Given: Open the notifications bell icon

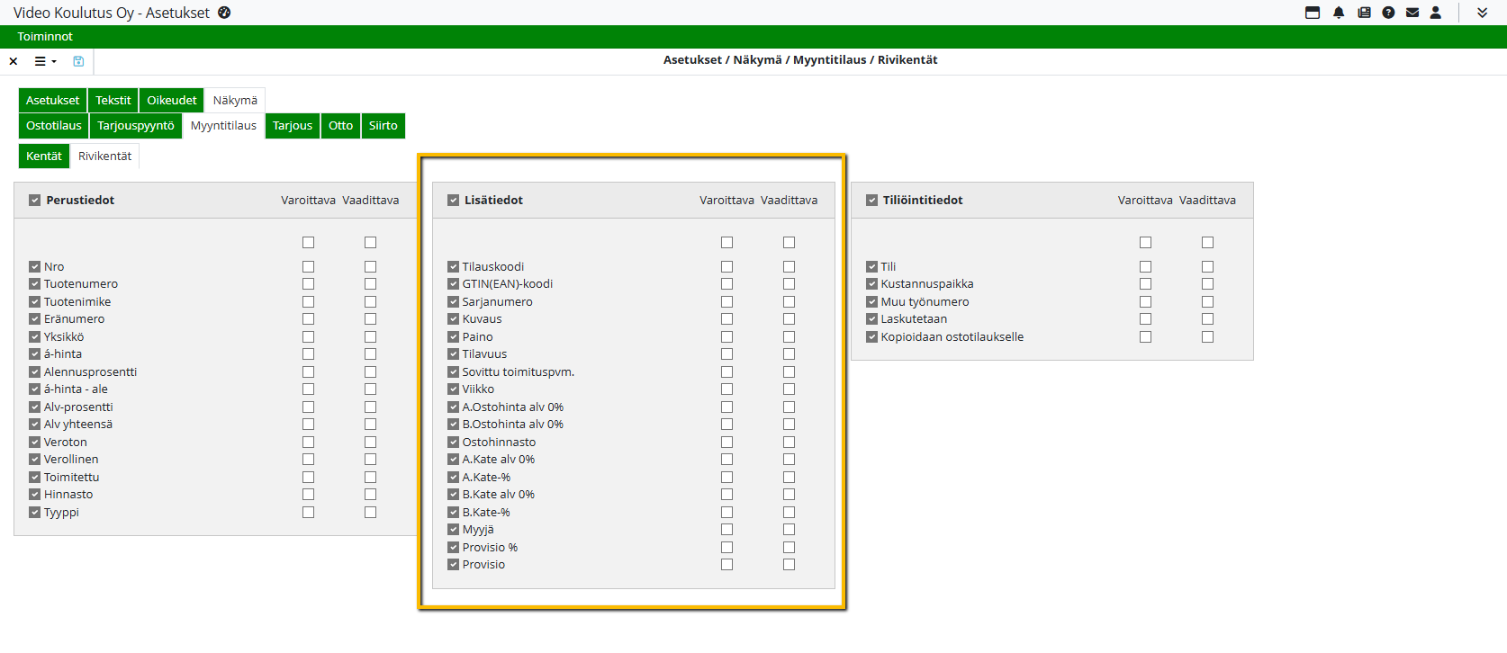Looking at the screenshot, I should [x=1339, y=13].
